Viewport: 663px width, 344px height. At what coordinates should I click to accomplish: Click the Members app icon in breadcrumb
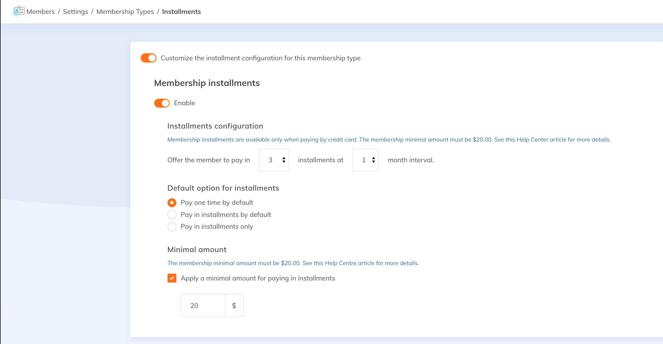pyautogui.click(x=19, y=11)
